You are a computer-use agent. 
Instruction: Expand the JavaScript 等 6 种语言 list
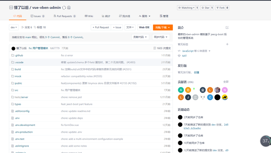(209, 51)
